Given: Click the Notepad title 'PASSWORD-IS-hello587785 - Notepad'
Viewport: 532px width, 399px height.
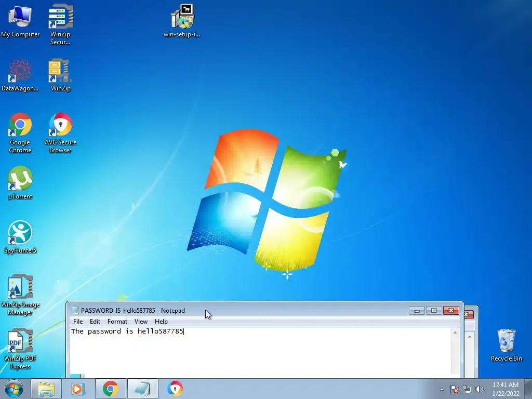Looking at the screenshot, I should pyautogui.click(x=133, y=311).
